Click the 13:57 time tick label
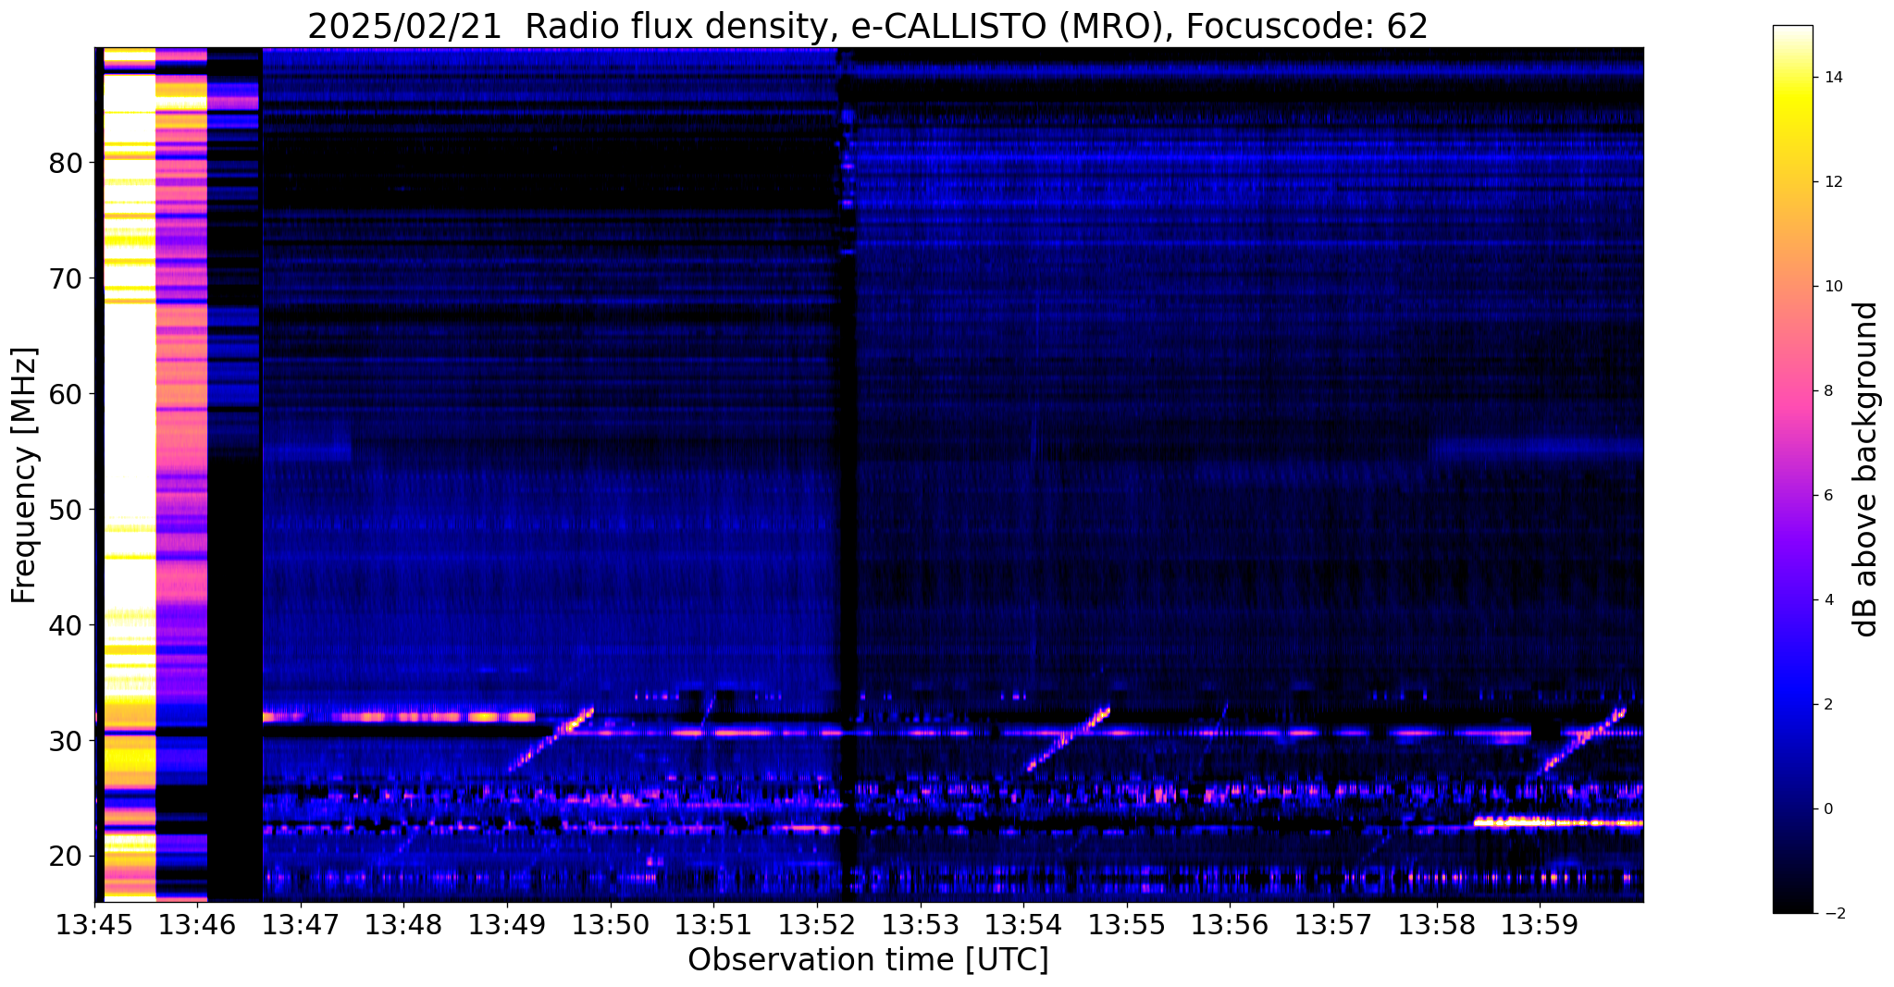1894x987 pixels. (x=1333, y=924)
